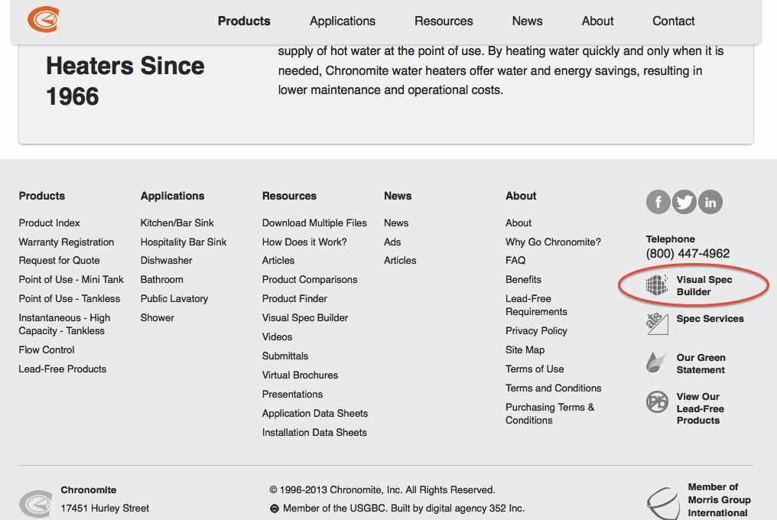The image size is (777, 520).
Task: Click the Chronomite orange logo in header
Action: [x=44, y=19]
